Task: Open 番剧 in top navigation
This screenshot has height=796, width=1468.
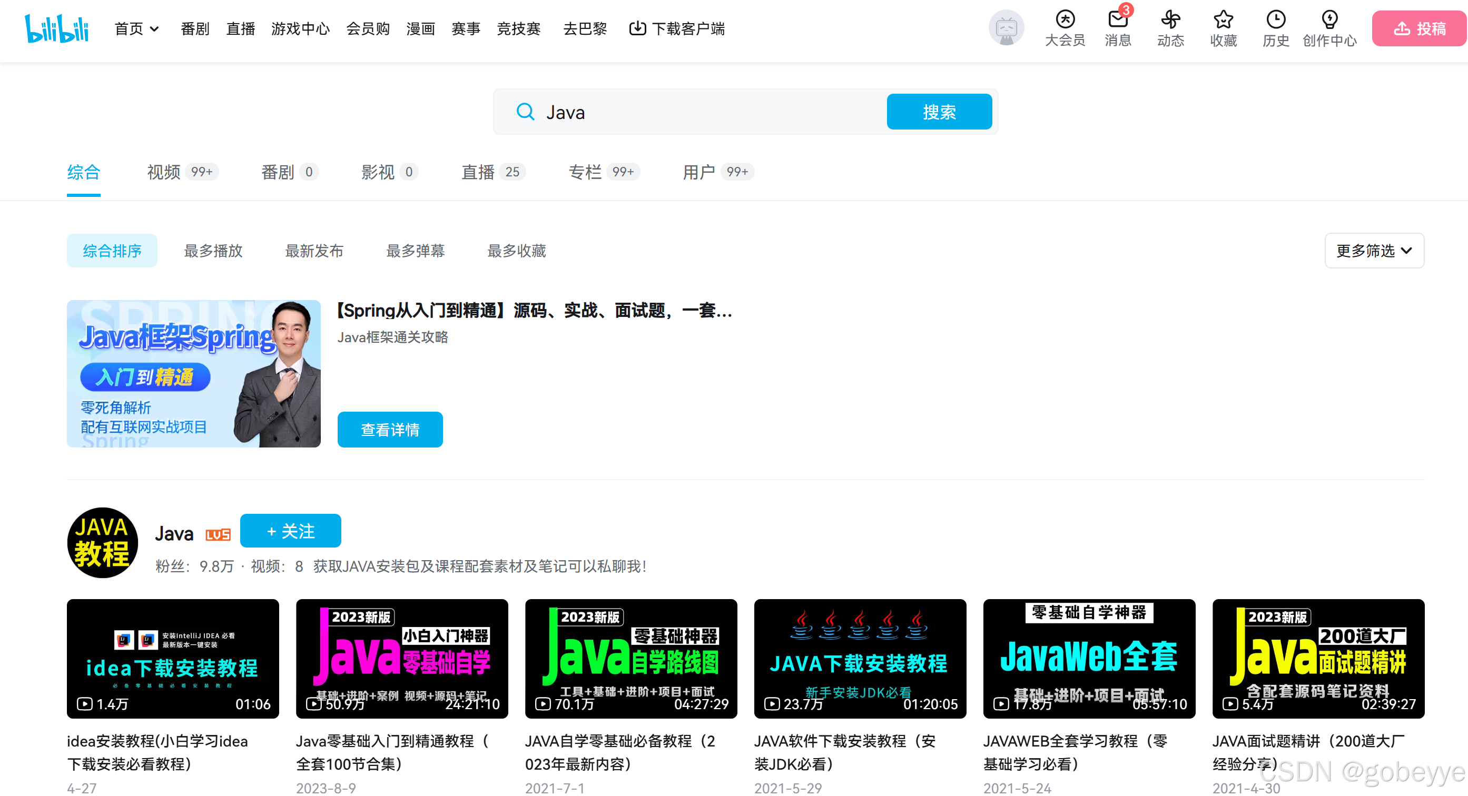Action: click(195, 28)
